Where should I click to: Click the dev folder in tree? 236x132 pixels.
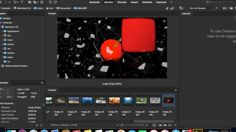click(9, 36)
